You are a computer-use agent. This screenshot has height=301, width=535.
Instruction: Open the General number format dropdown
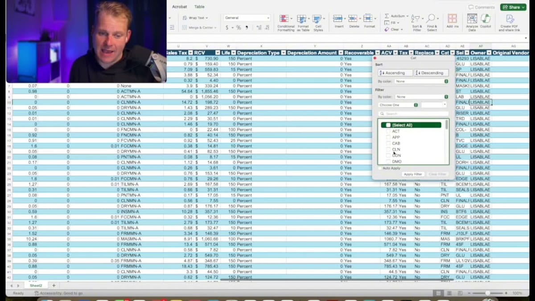247,18
